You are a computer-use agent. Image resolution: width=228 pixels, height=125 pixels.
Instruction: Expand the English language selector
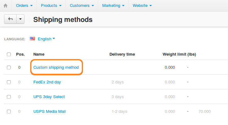coord(46,39)
